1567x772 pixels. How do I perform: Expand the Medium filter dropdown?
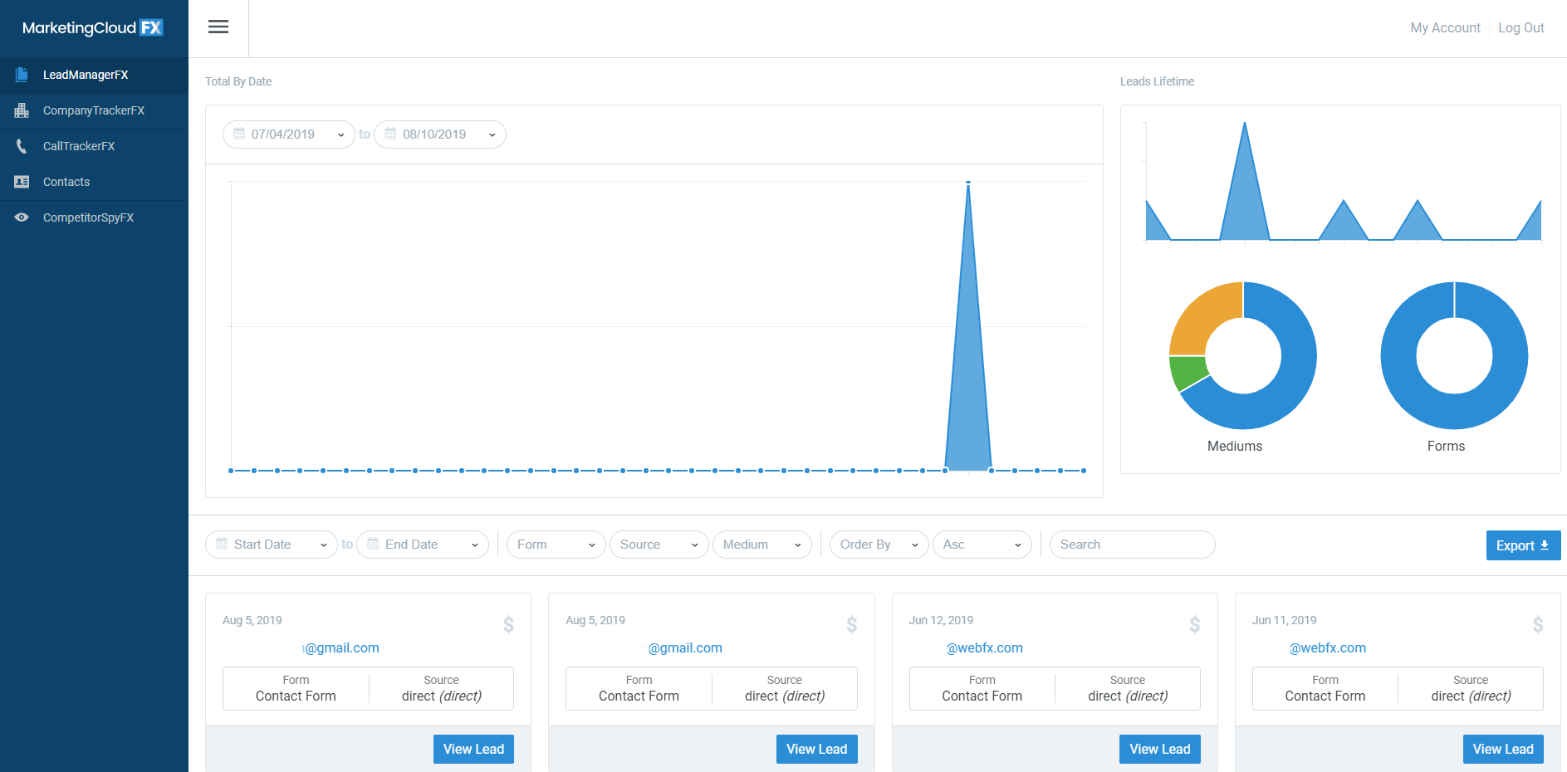point(762,545)
